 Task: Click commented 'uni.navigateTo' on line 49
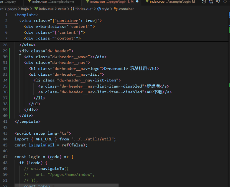pyautogui.click(x=48, y=169)
